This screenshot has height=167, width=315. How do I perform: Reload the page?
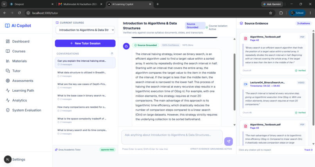(x=19, y=13)
